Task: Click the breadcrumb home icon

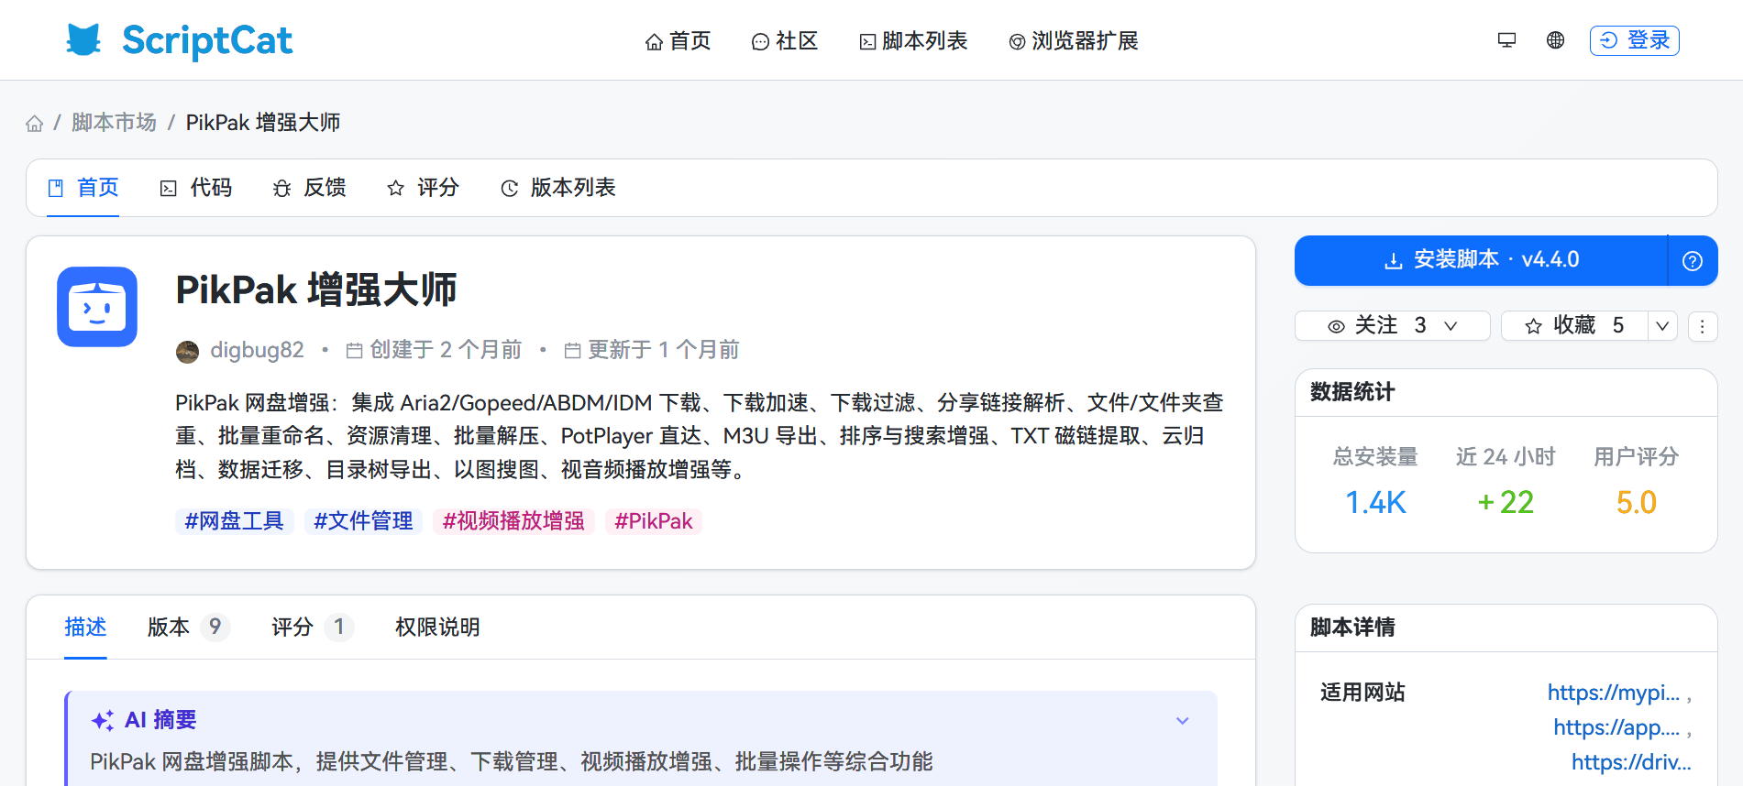Action: click(x=35, y=123)
